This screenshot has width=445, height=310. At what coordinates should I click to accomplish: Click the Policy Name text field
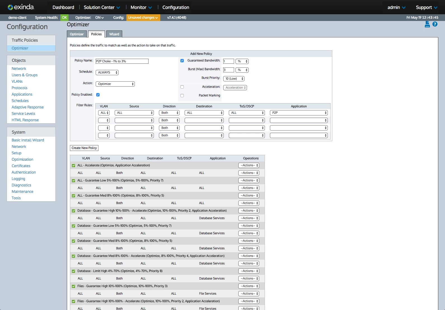(122, 61)
